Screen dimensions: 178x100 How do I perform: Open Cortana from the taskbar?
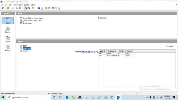tap(54, 97)
